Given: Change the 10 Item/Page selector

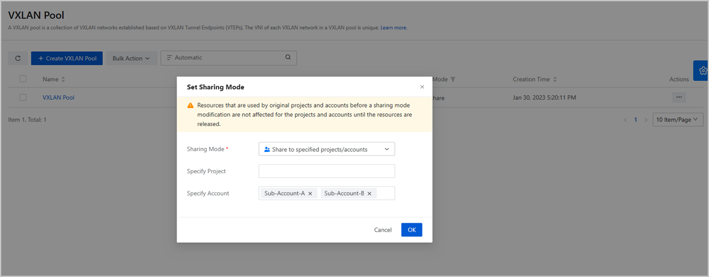Looking at the screenshot, I should [678, 119].
